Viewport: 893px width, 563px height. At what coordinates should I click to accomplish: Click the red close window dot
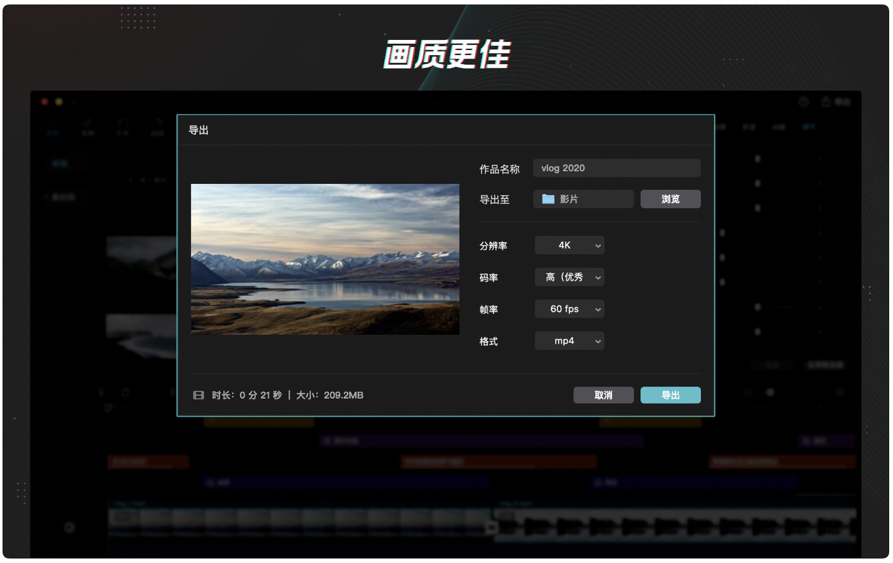[x=44, y=101]
